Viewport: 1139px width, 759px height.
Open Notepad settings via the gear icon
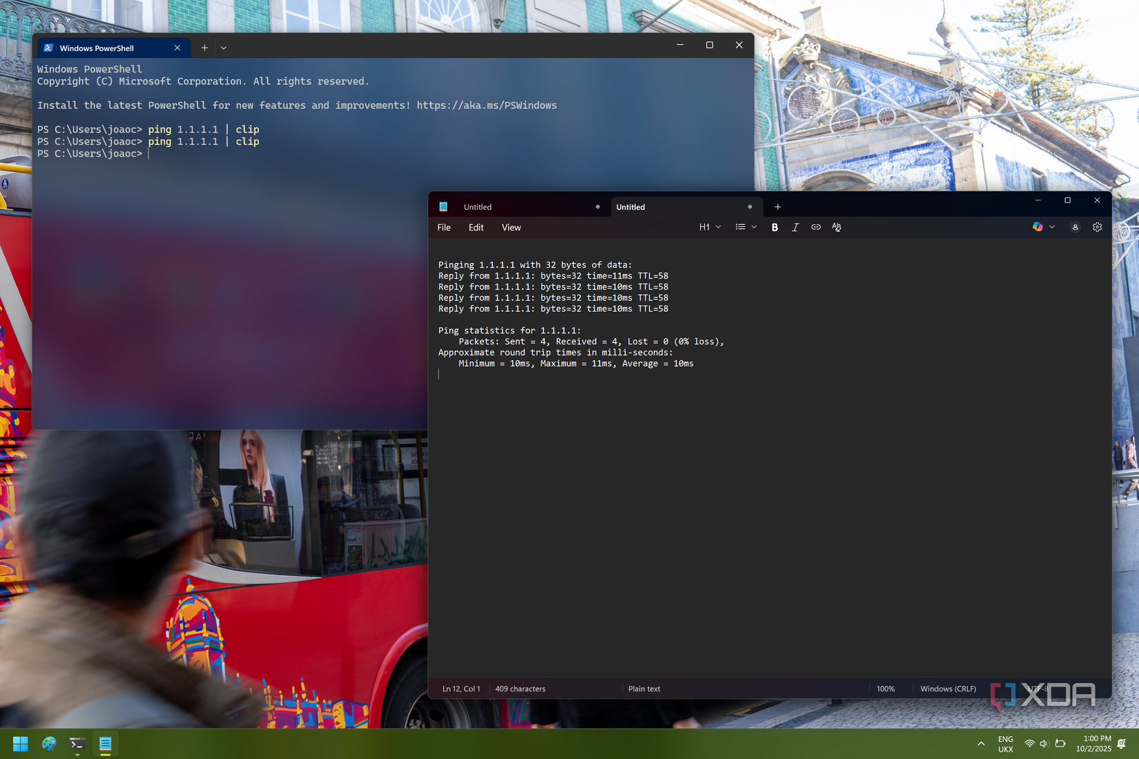click(x=1097, y=227)
